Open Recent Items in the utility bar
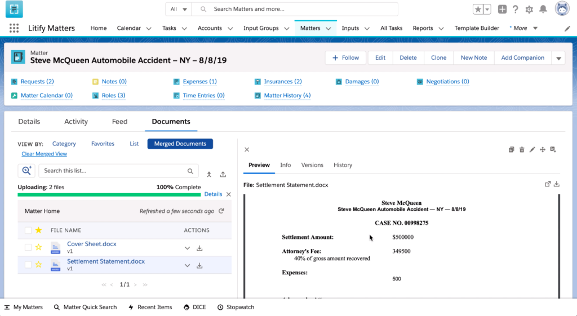Screen dimensions: 577x316 coord(150,307)
